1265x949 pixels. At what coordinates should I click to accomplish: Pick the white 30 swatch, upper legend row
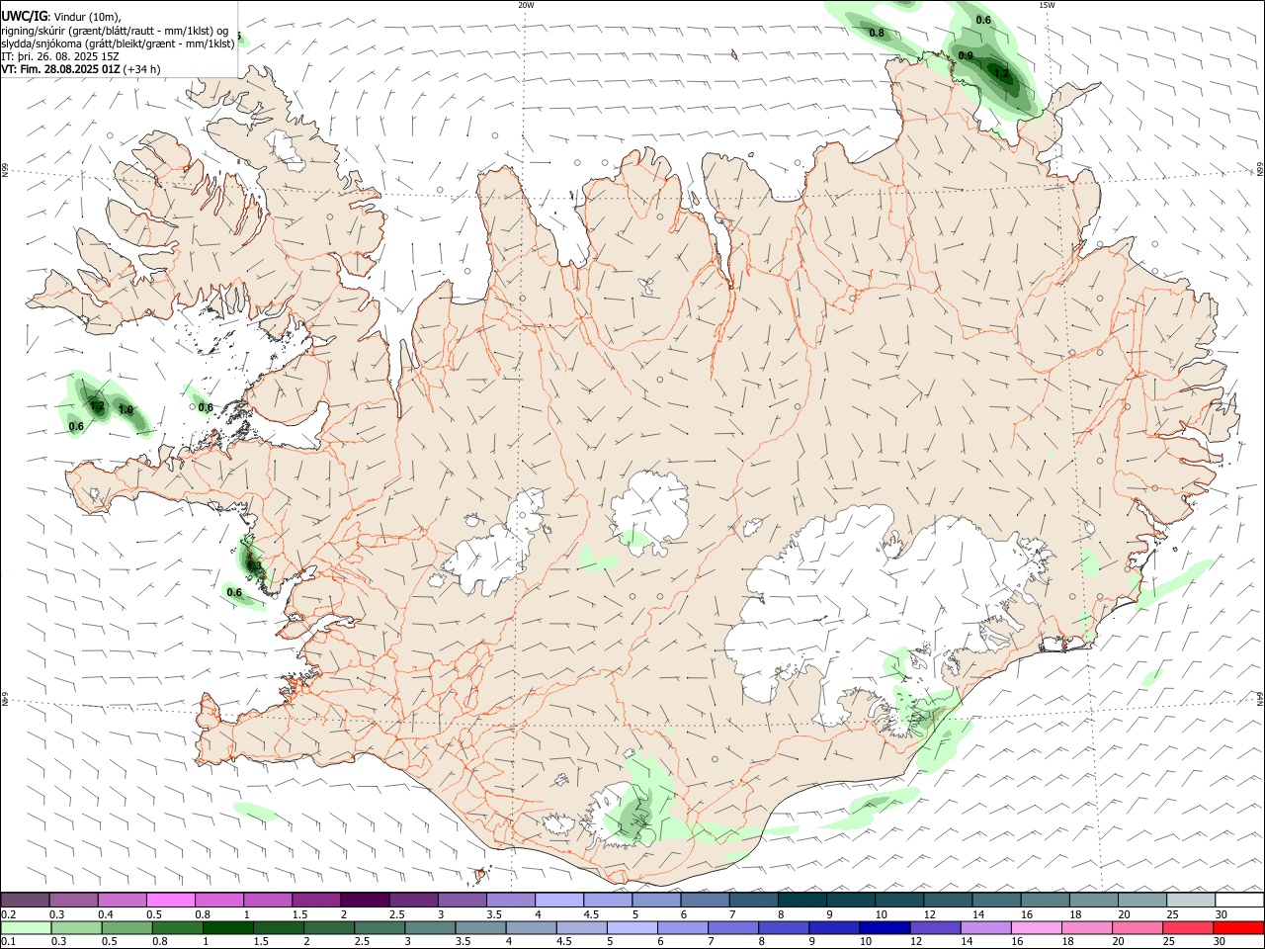[1238, 900]
